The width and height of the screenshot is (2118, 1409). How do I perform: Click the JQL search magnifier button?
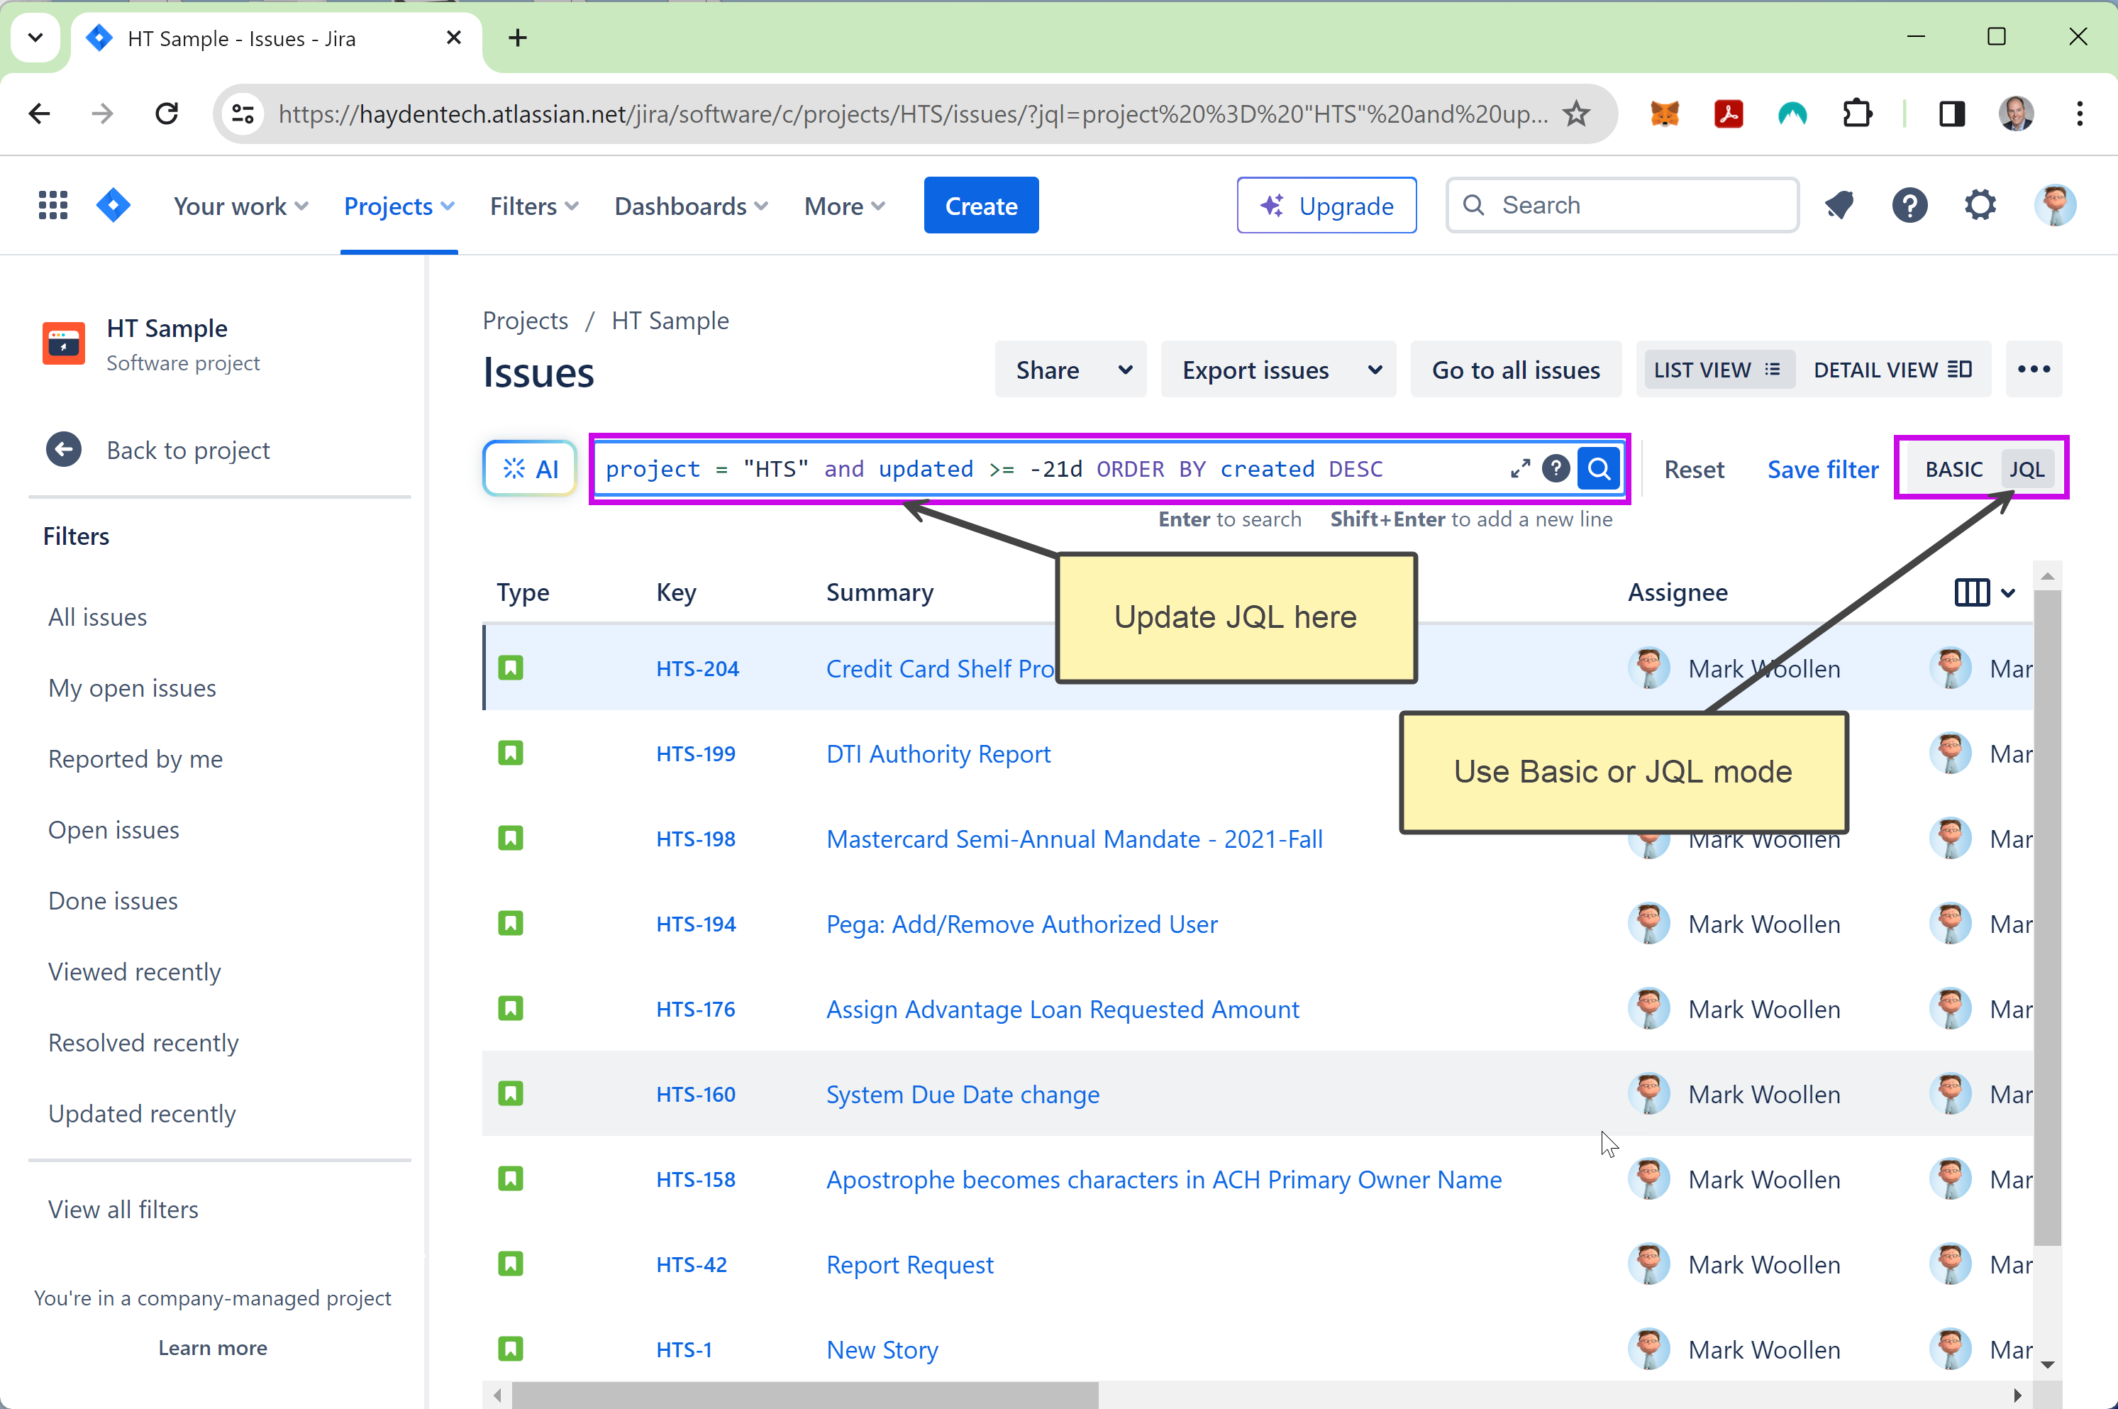tap(1599, 469)
